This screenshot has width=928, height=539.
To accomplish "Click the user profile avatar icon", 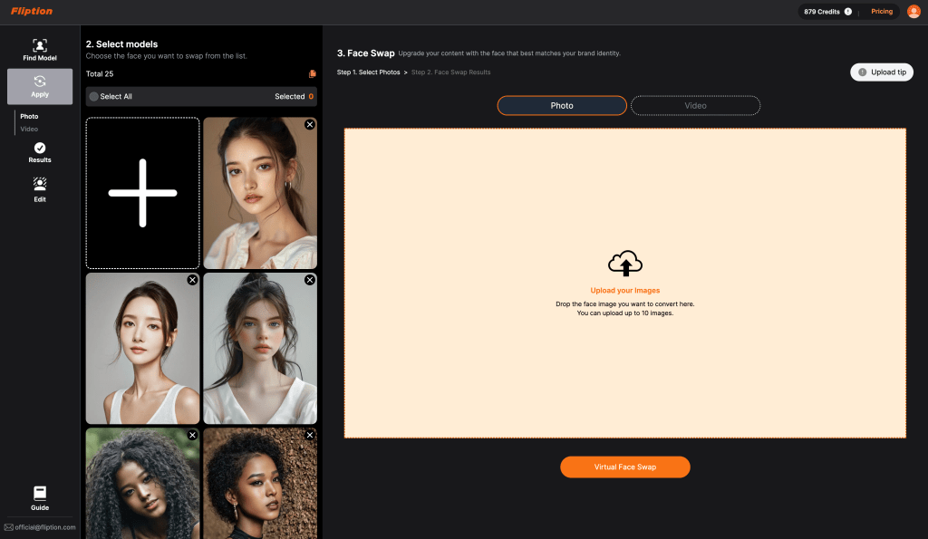I will [x=913, y=12].
